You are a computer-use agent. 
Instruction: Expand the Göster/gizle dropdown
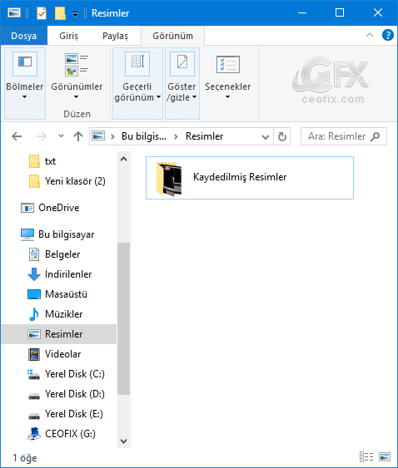182,83
